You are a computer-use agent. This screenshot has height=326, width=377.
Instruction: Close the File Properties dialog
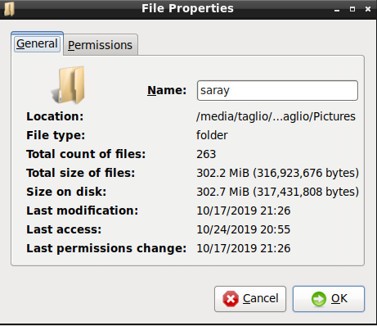[368, 9]
